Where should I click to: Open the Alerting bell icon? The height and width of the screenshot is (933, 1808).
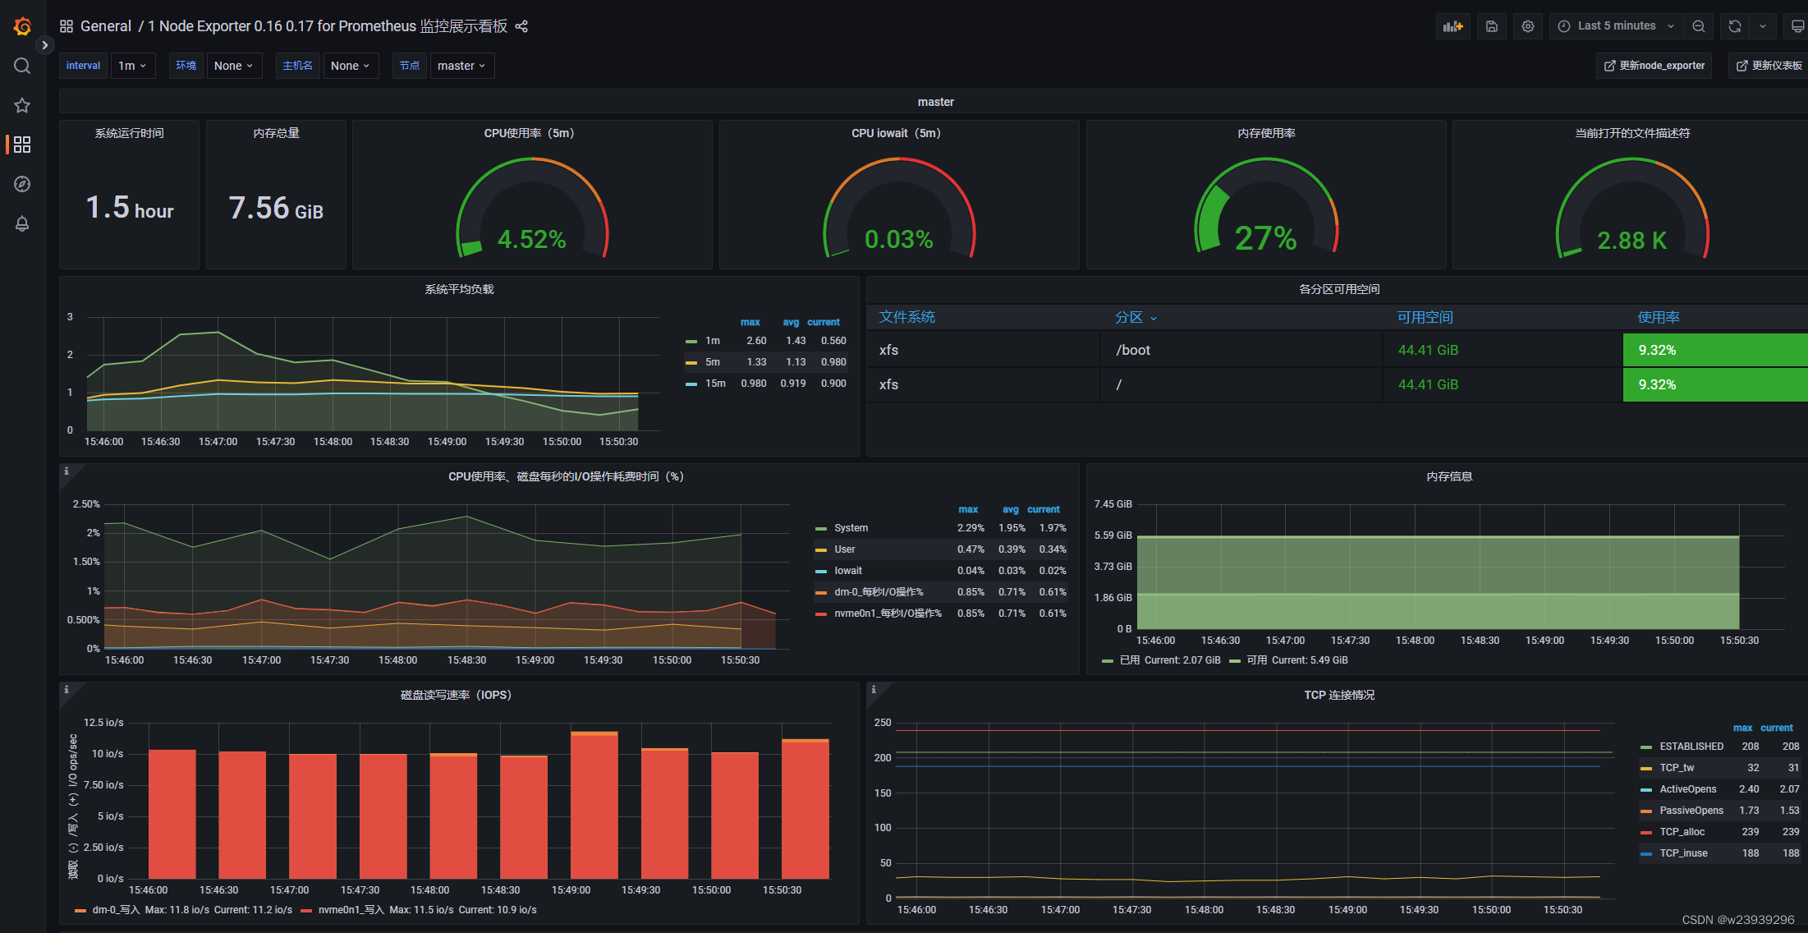22,223
